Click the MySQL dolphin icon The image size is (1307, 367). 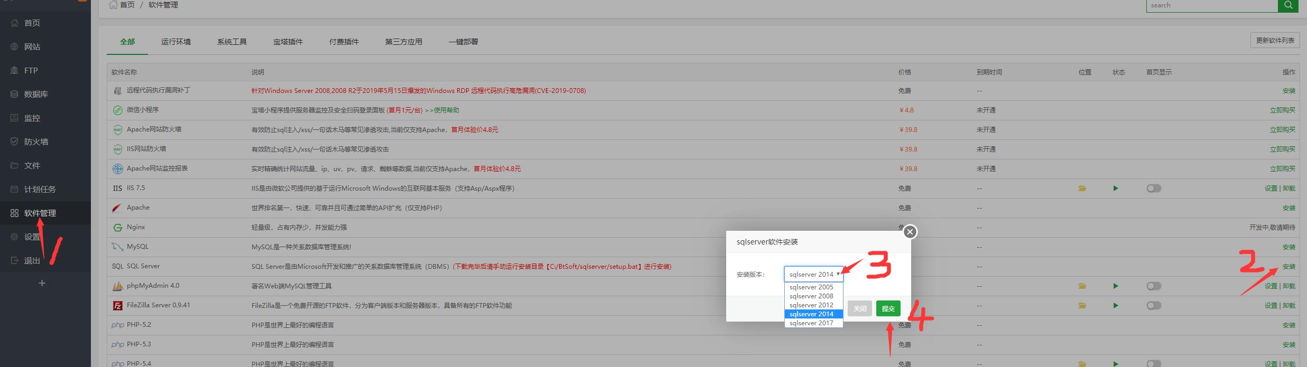coord(117,247)
